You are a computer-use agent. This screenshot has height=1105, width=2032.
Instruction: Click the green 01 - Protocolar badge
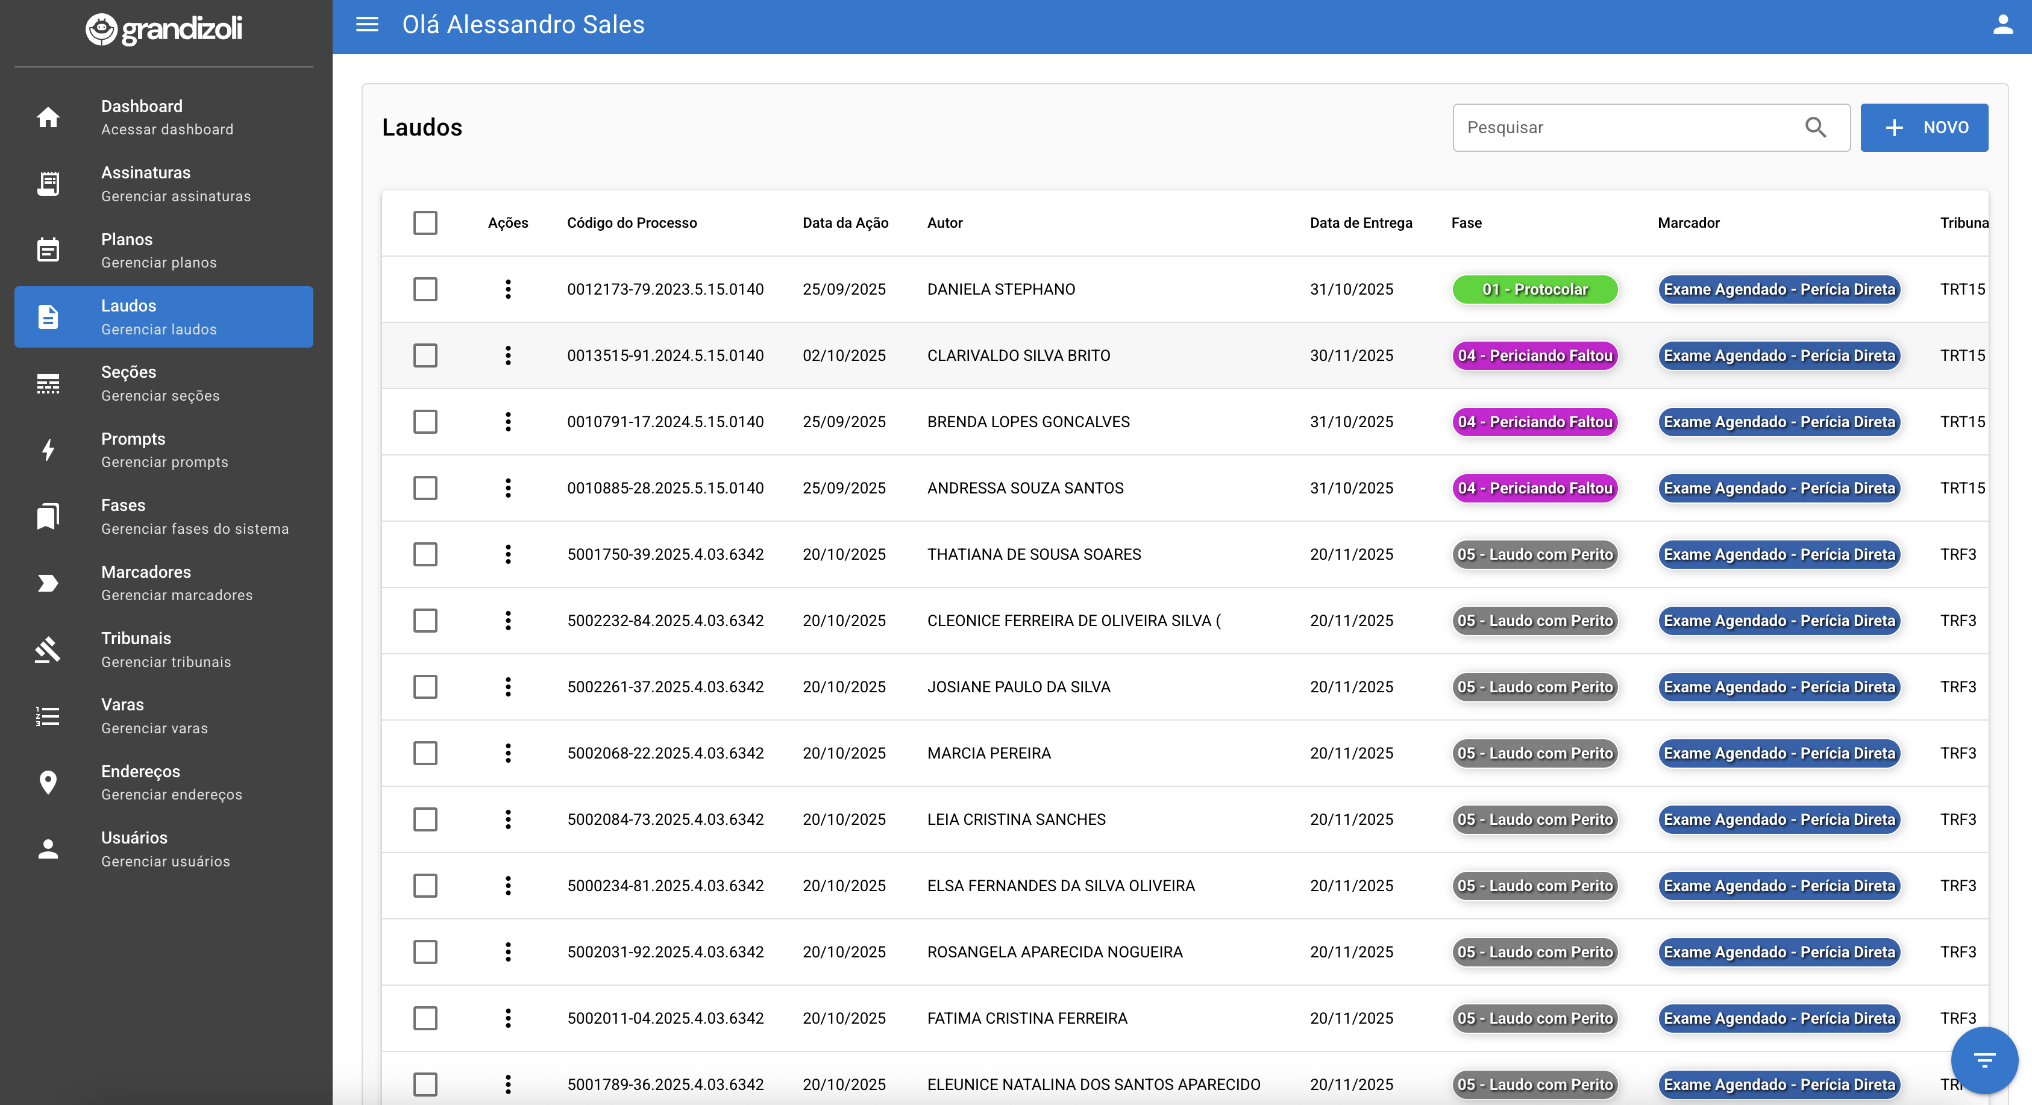1534,289
